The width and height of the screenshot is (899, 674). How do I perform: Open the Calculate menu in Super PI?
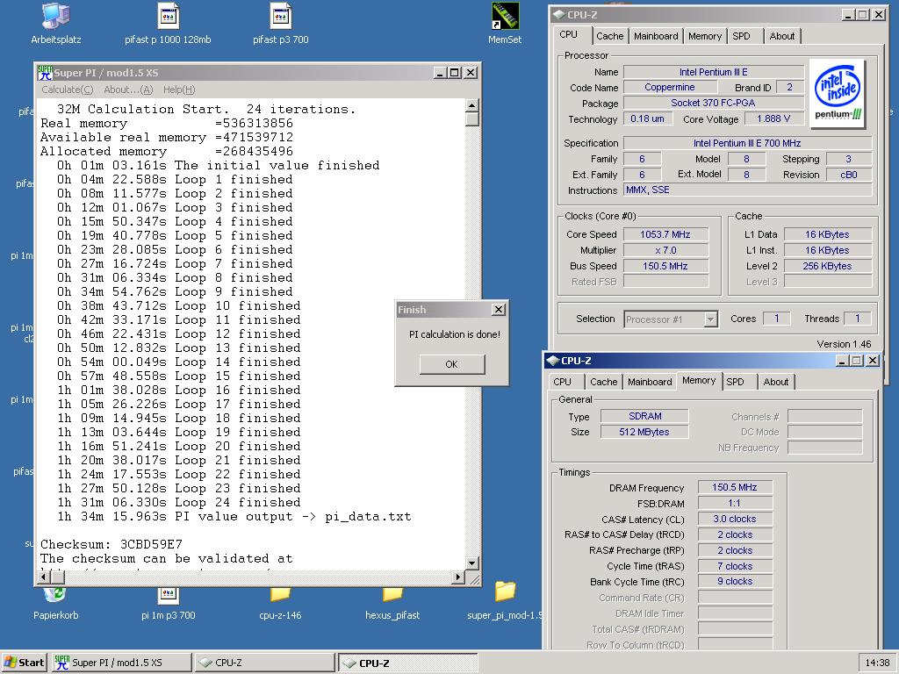click(67, 90)
